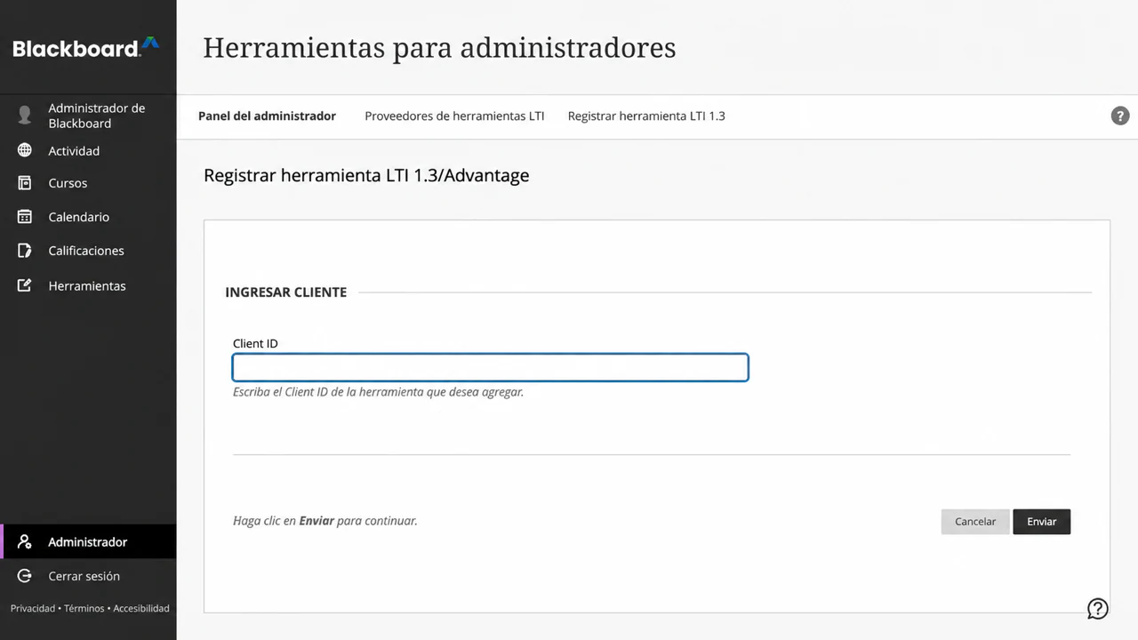Click the Client ID field label

coord(255,343)
